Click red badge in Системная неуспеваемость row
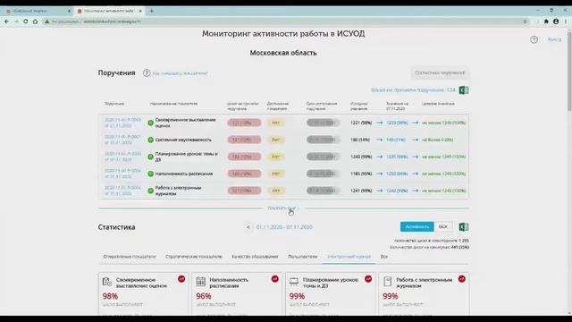This screenshot has width=572, height=322. tap(244, 140)
